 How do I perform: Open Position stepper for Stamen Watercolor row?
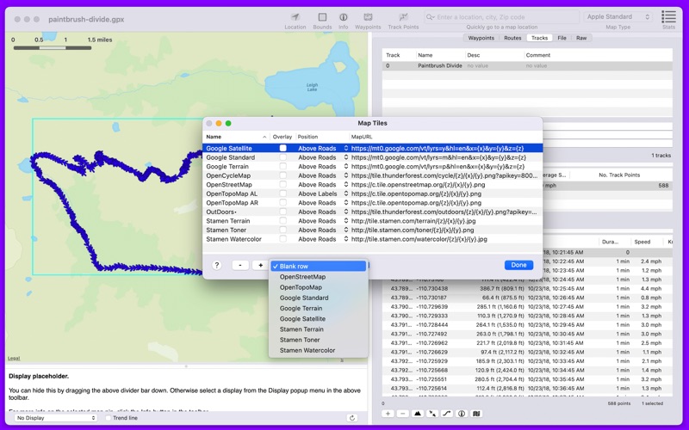[346, 239]
